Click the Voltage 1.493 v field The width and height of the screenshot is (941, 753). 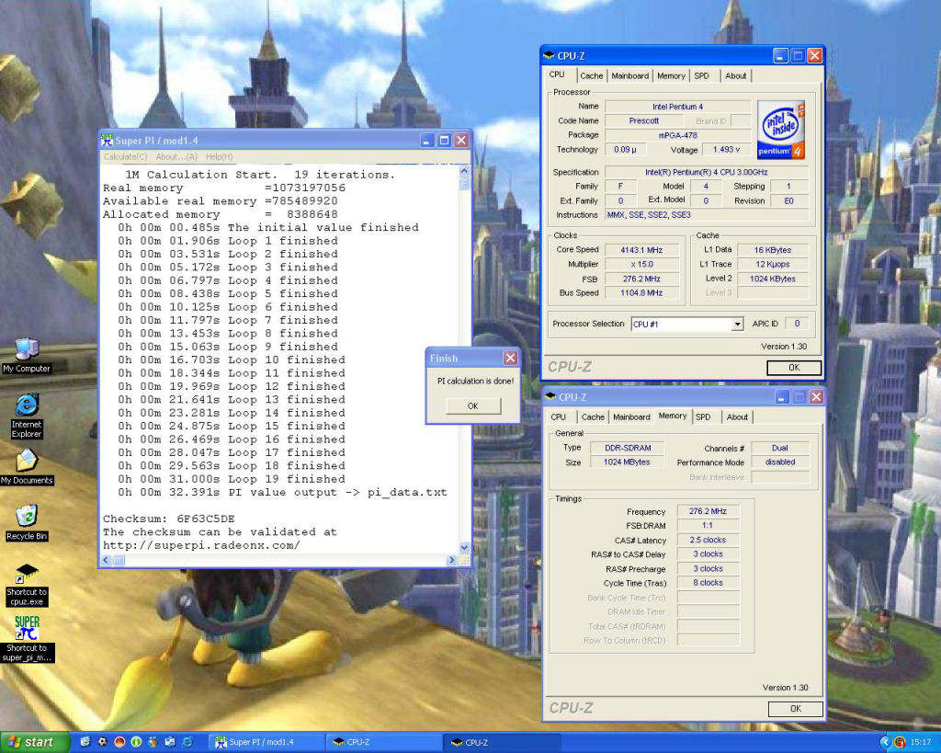pos(726,150)
